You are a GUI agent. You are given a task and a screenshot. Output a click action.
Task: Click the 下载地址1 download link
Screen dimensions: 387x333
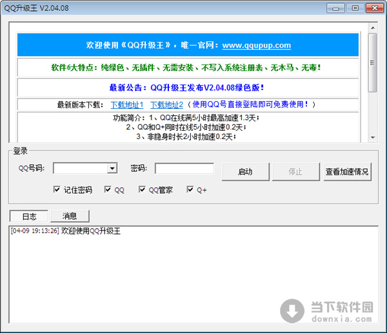coord(127,104)
